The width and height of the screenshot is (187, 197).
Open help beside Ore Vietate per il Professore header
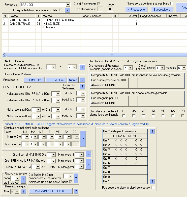click(152, 132)
